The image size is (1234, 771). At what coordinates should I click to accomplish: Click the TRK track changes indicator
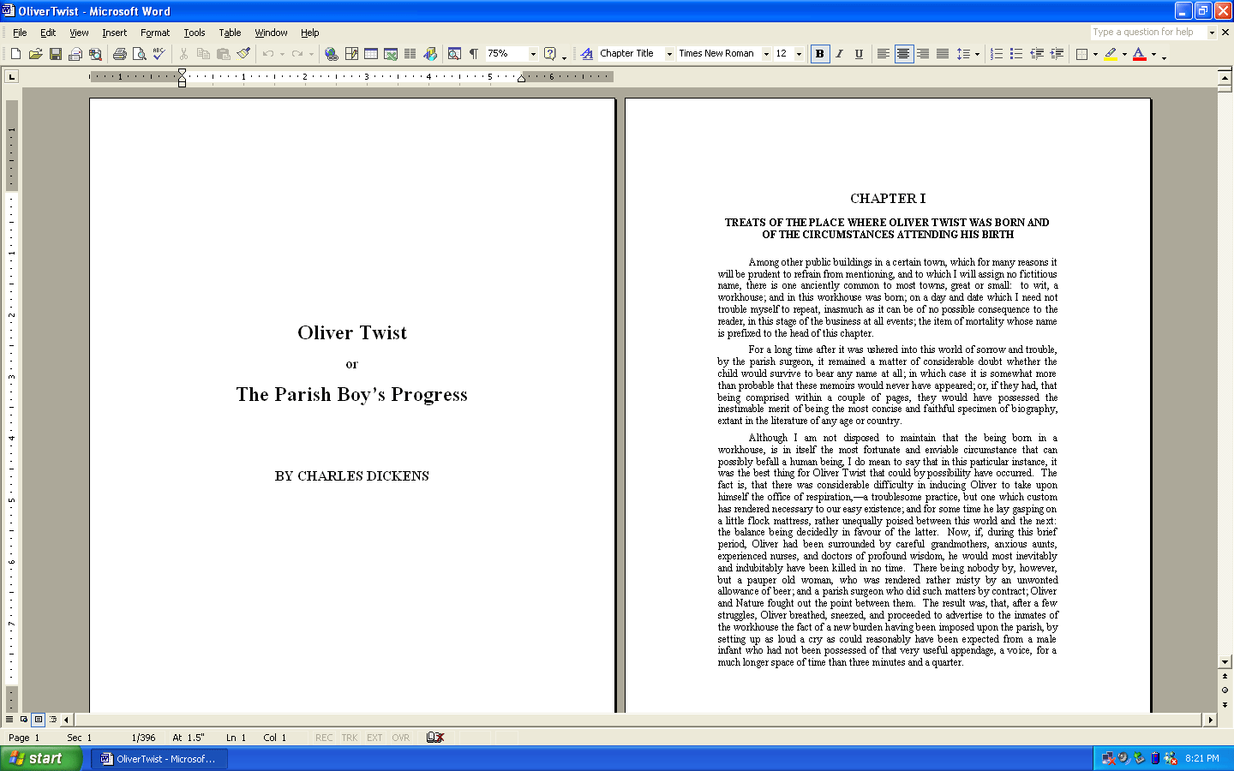click(x=350, y=738)
